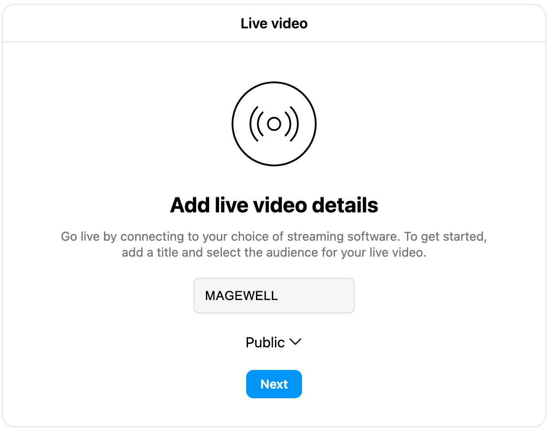Click the Live video header title
The height and width of the screenshot is (431, 550).
coord(274,23)
